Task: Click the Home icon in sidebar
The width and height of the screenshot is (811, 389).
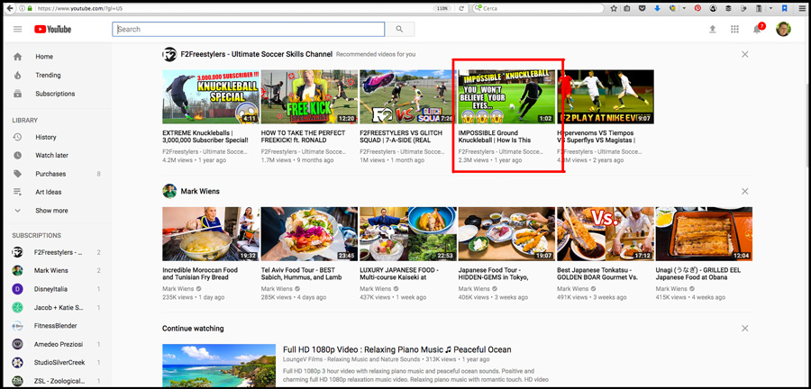Action: [18, 57]
